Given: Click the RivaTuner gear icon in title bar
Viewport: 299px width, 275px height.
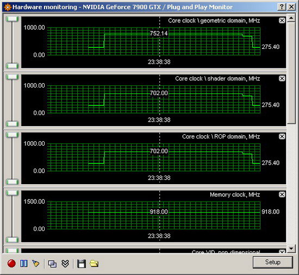Looking at the screenshot, I should [8, 7].
